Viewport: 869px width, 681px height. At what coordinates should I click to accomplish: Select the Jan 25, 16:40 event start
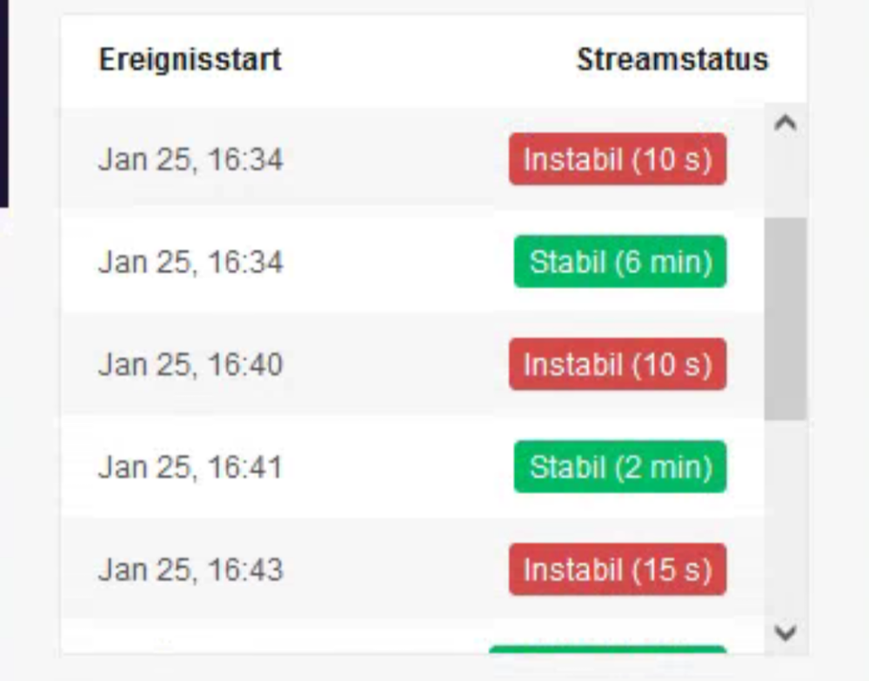click(x=190, y=365)
